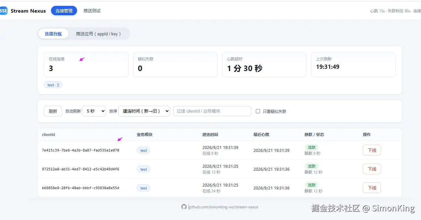Focus the 过滤 clientId / 业务模块 filter field

pos(212,111)
